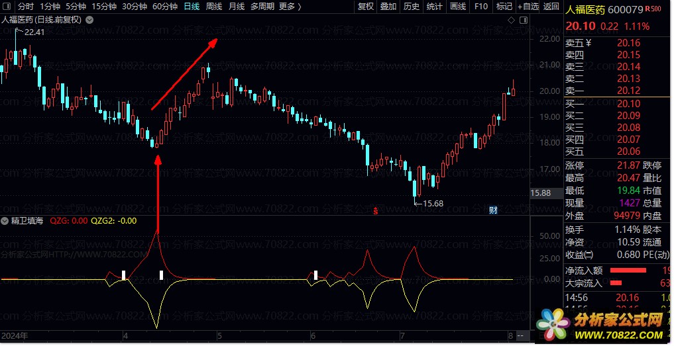Switch to 月线 monthly chart

tap(237, 7)
